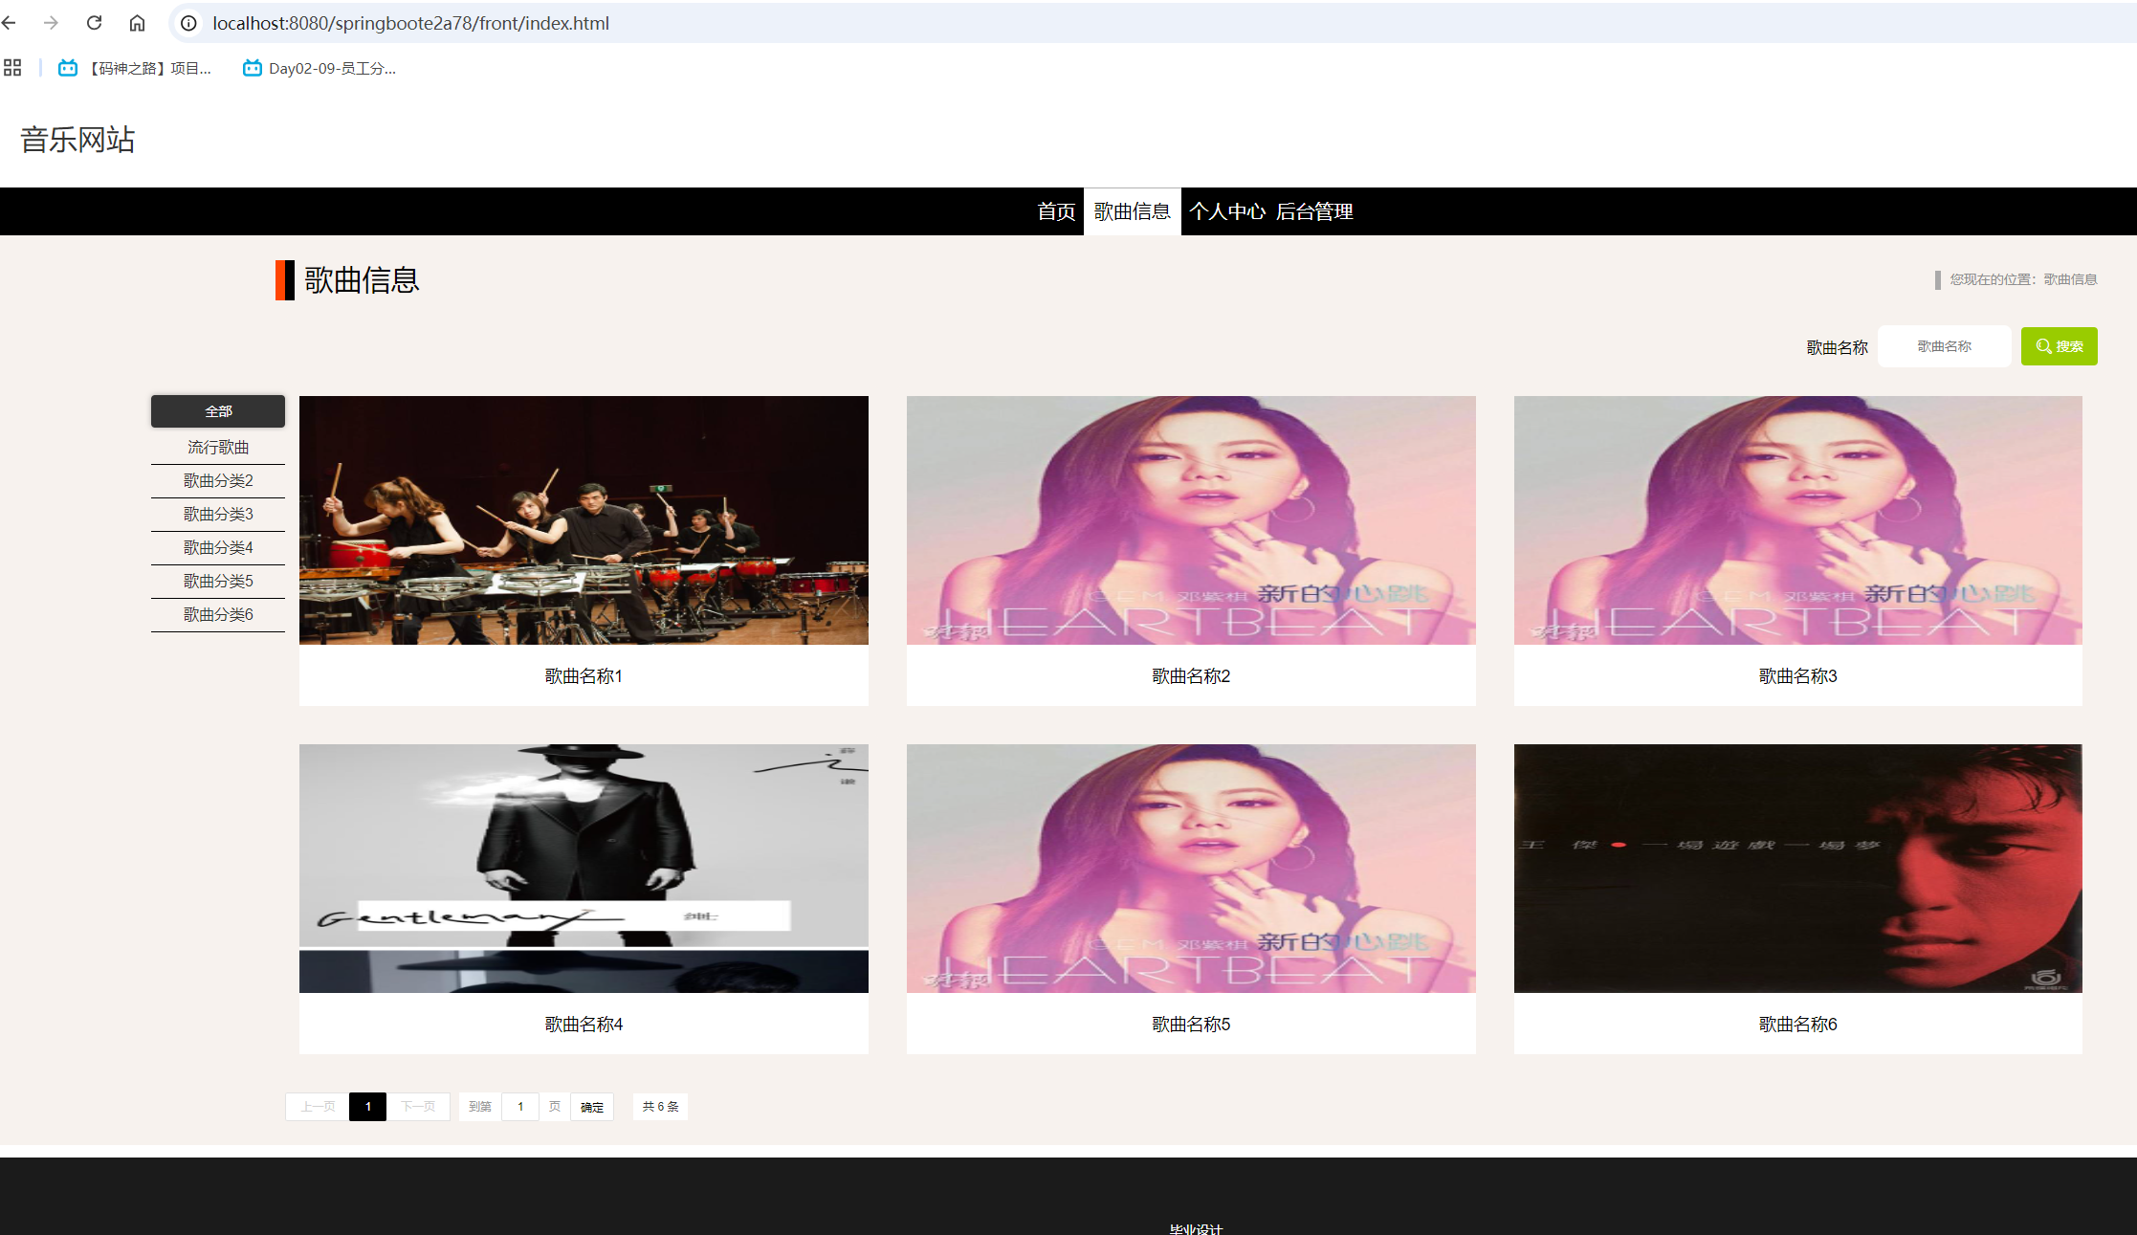Filter by 歌曲分类5 category
The image size is (2137, 1235).
(x=218, y=582)
